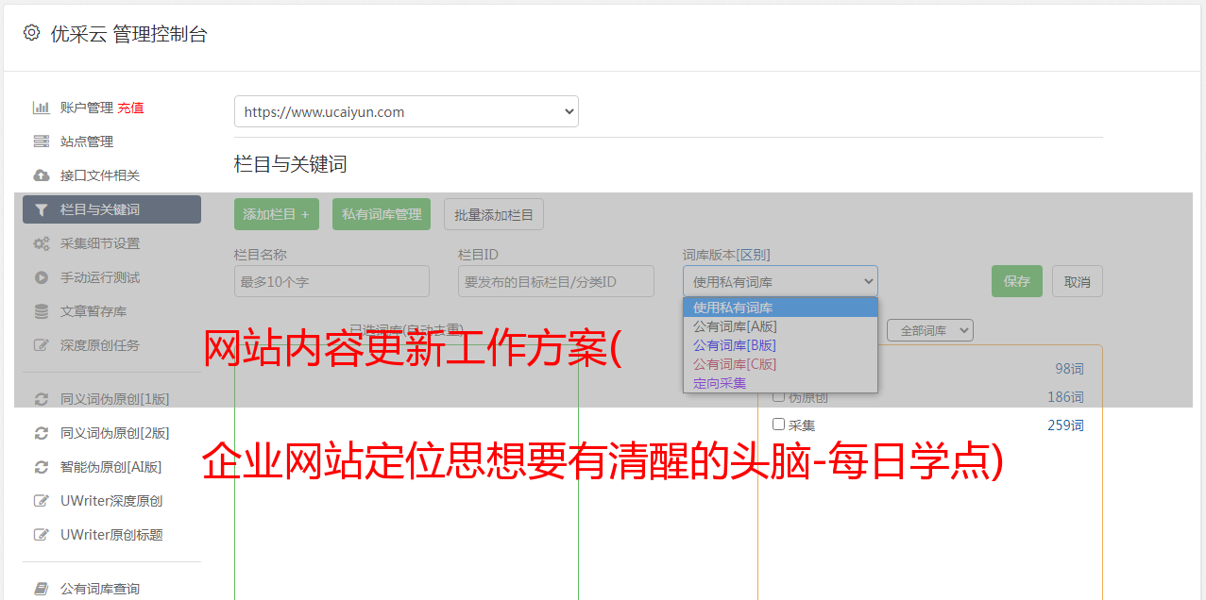
Task: Click the edit icon for 深度原创任务
Action: (x=41, y=345)
